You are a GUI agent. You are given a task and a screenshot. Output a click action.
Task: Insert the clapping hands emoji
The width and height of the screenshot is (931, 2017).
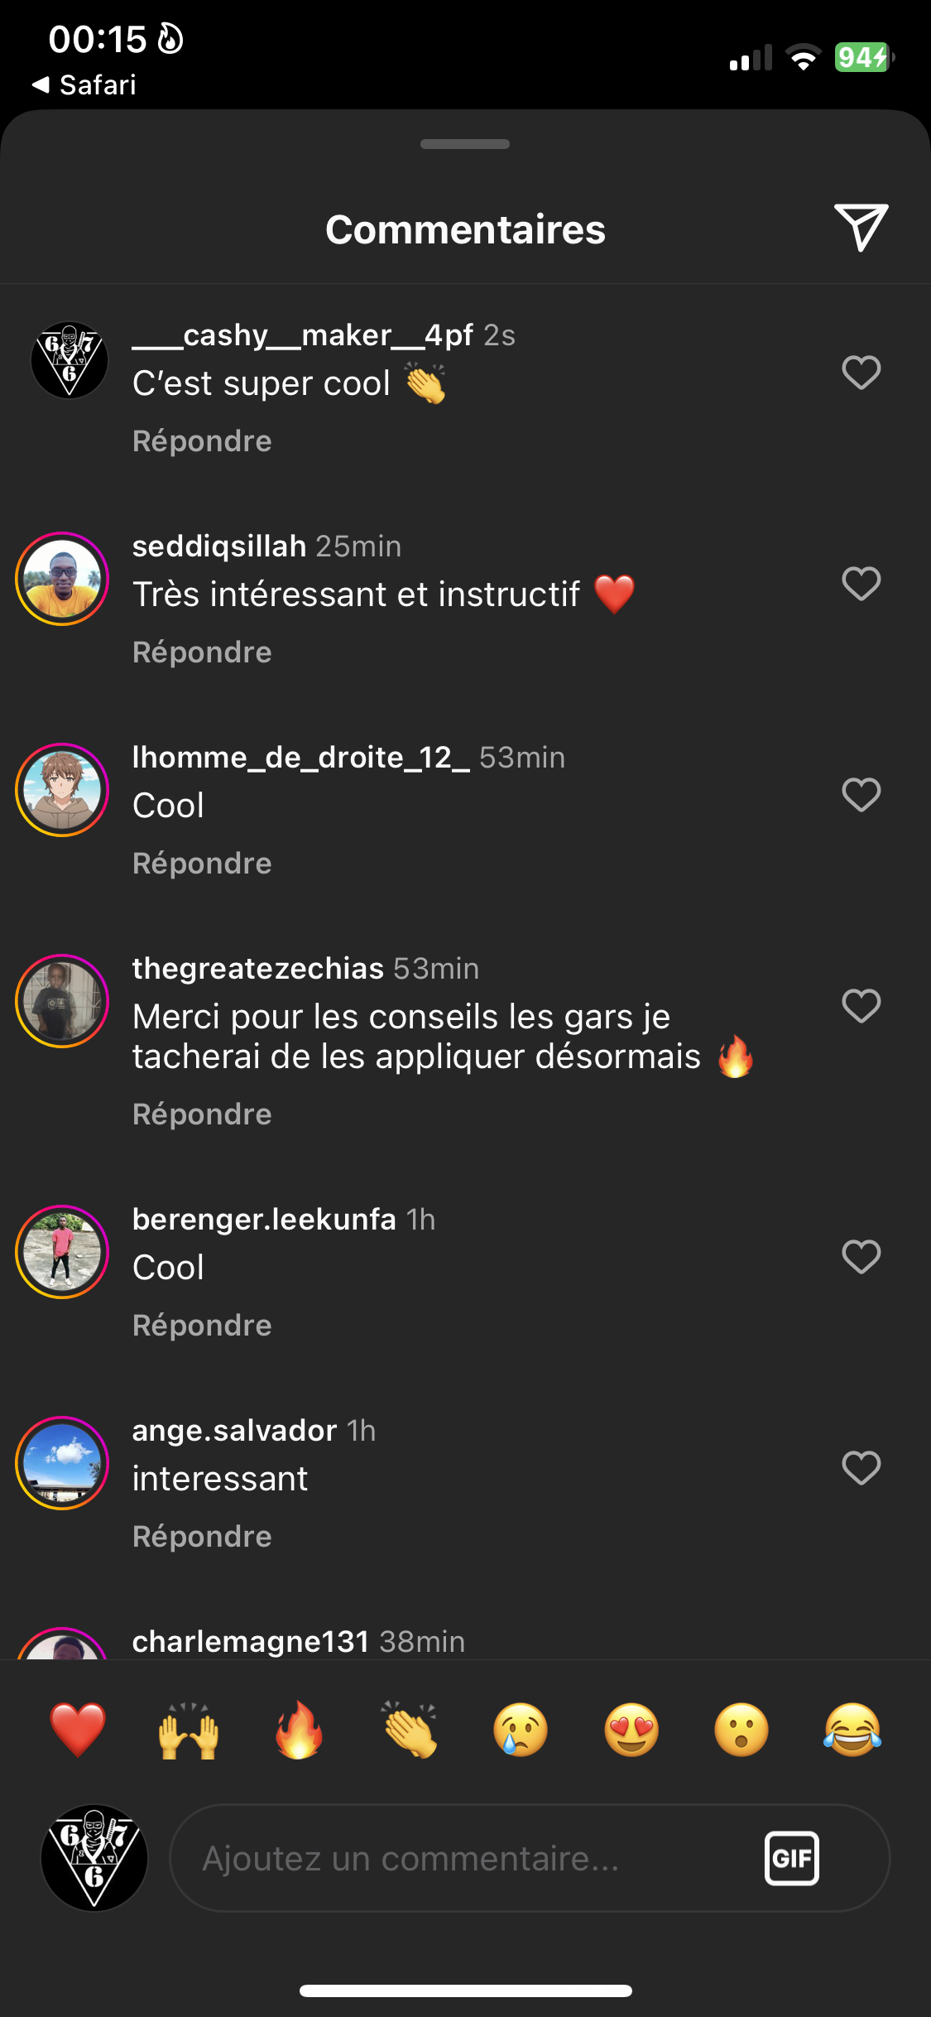click(410, 1730)
